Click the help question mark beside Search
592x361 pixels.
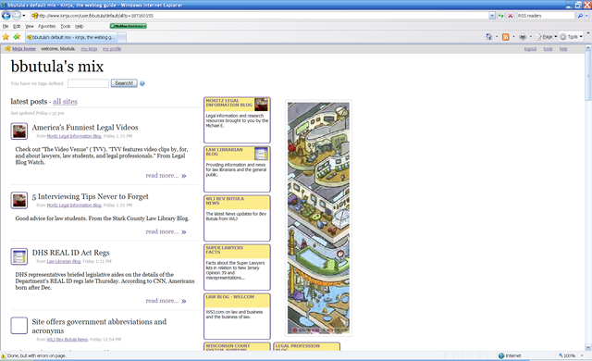click(142, 83)
